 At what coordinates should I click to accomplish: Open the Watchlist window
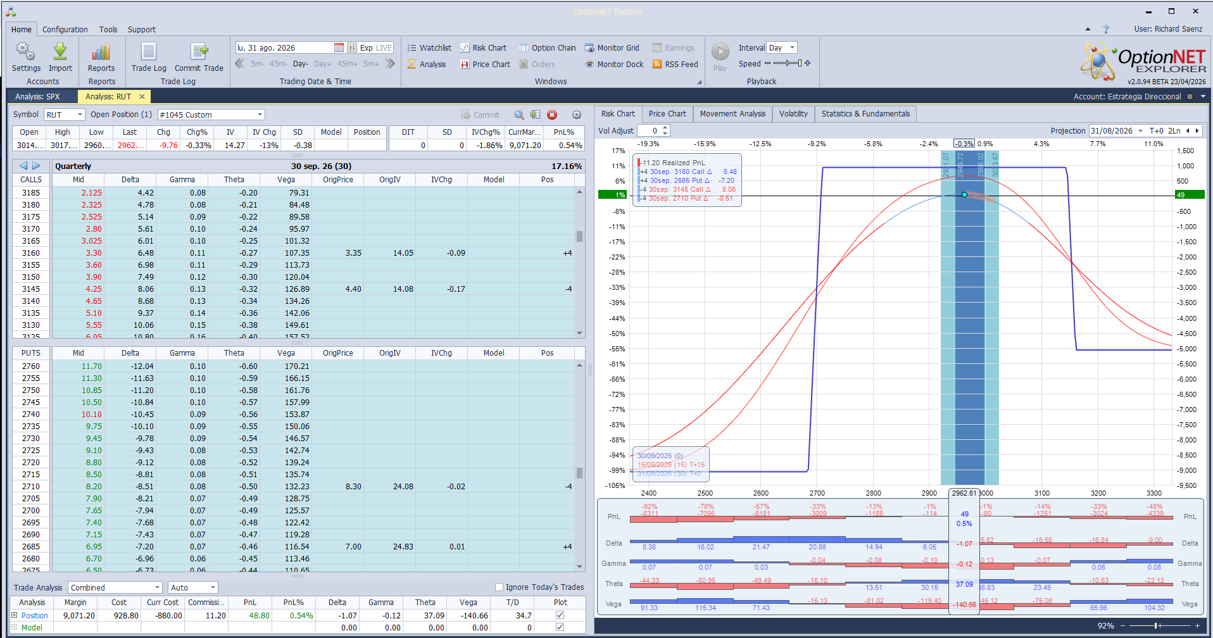pyautogui.click(x=429, y=47)
